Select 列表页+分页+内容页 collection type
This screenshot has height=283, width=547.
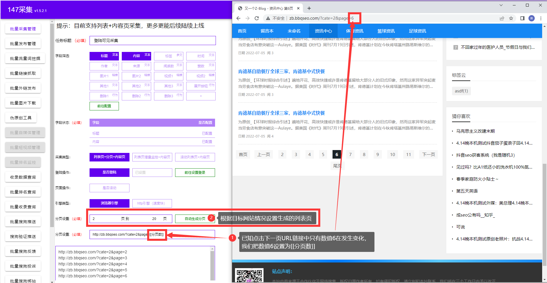pyautogui.click(x=110, y=157)
